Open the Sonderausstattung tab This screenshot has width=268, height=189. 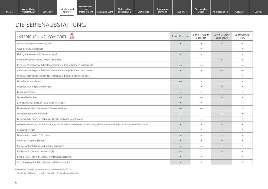pos(163,10)
